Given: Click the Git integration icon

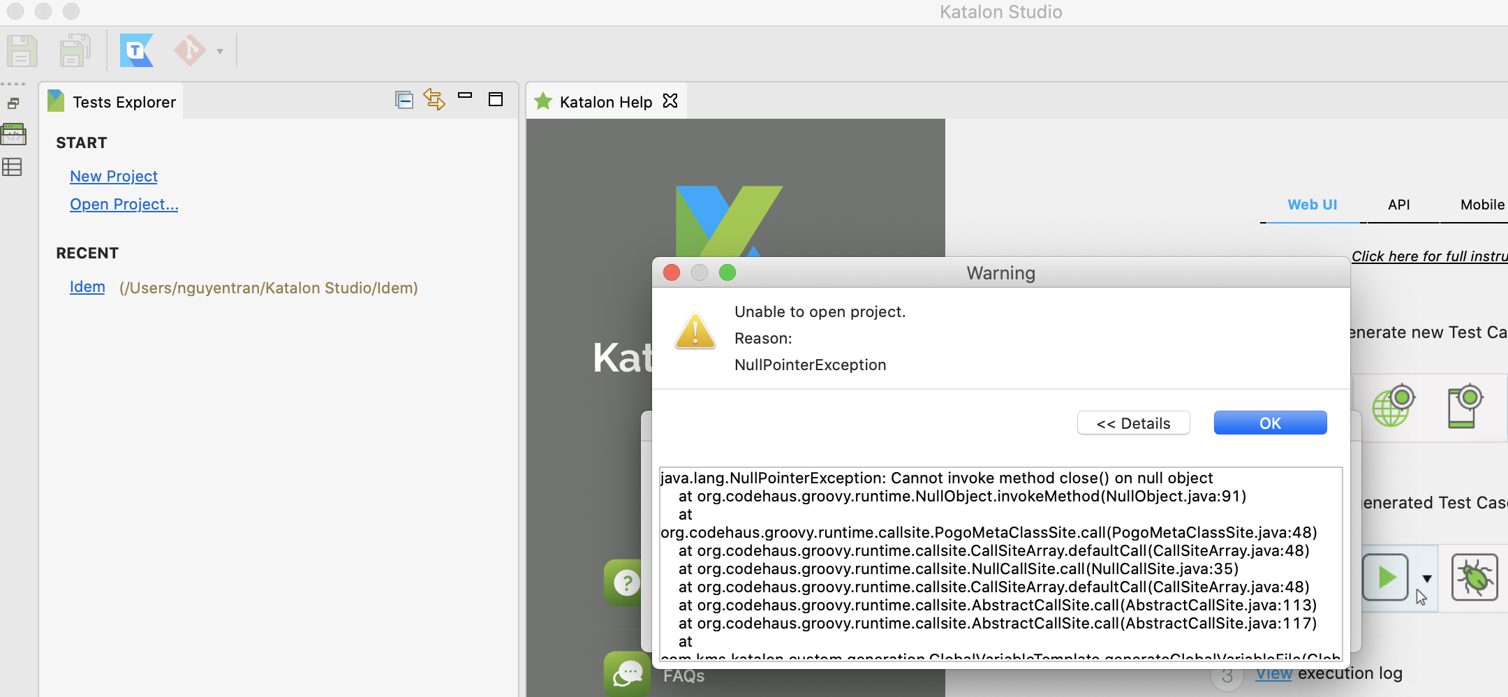Looking at the screenshot, I should tap(190, 50).
